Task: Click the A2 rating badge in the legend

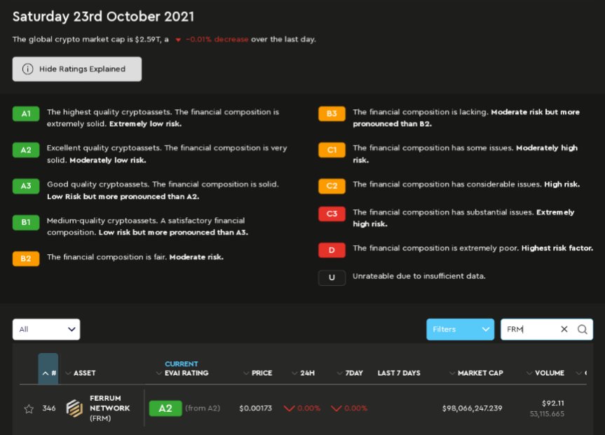Action: coord(26,150)
